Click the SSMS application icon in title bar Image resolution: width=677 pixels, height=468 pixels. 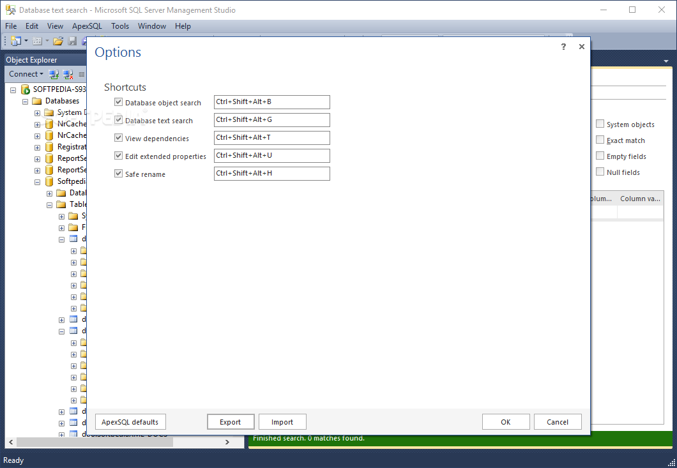pos(10,10)
